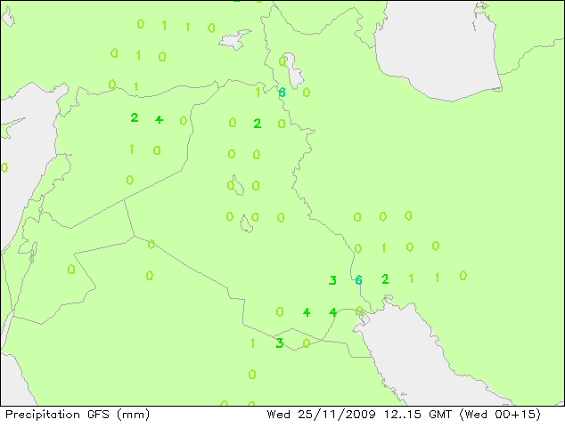This screenshot has height=436, width=565.
Task: Click the cyan 6 between 3 and 2
Action: click(358, 279)
